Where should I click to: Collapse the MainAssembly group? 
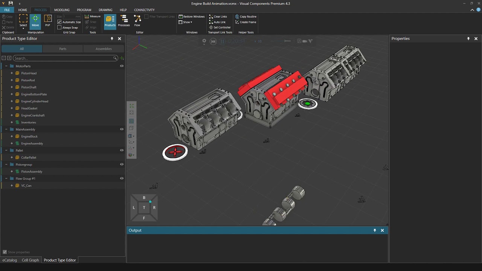tap(6, 129)
